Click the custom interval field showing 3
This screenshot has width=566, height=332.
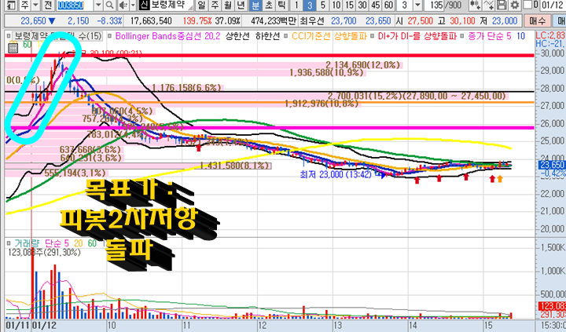click(405, 5)
